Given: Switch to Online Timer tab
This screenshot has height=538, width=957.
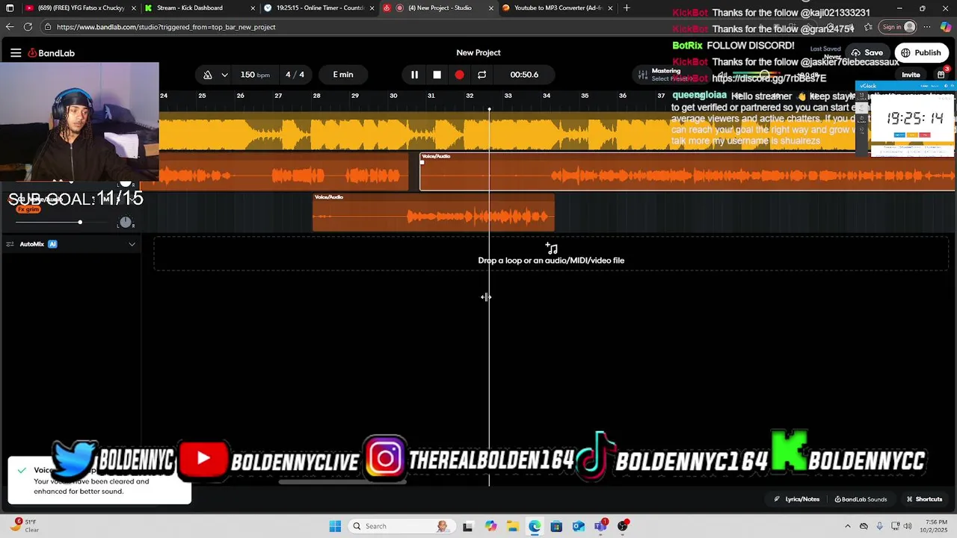Looking at the screenshot, I should click(320, 8).
